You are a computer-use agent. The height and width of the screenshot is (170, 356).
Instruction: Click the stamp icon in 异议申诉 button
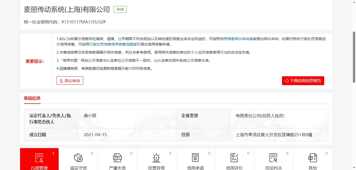[62, 81]
